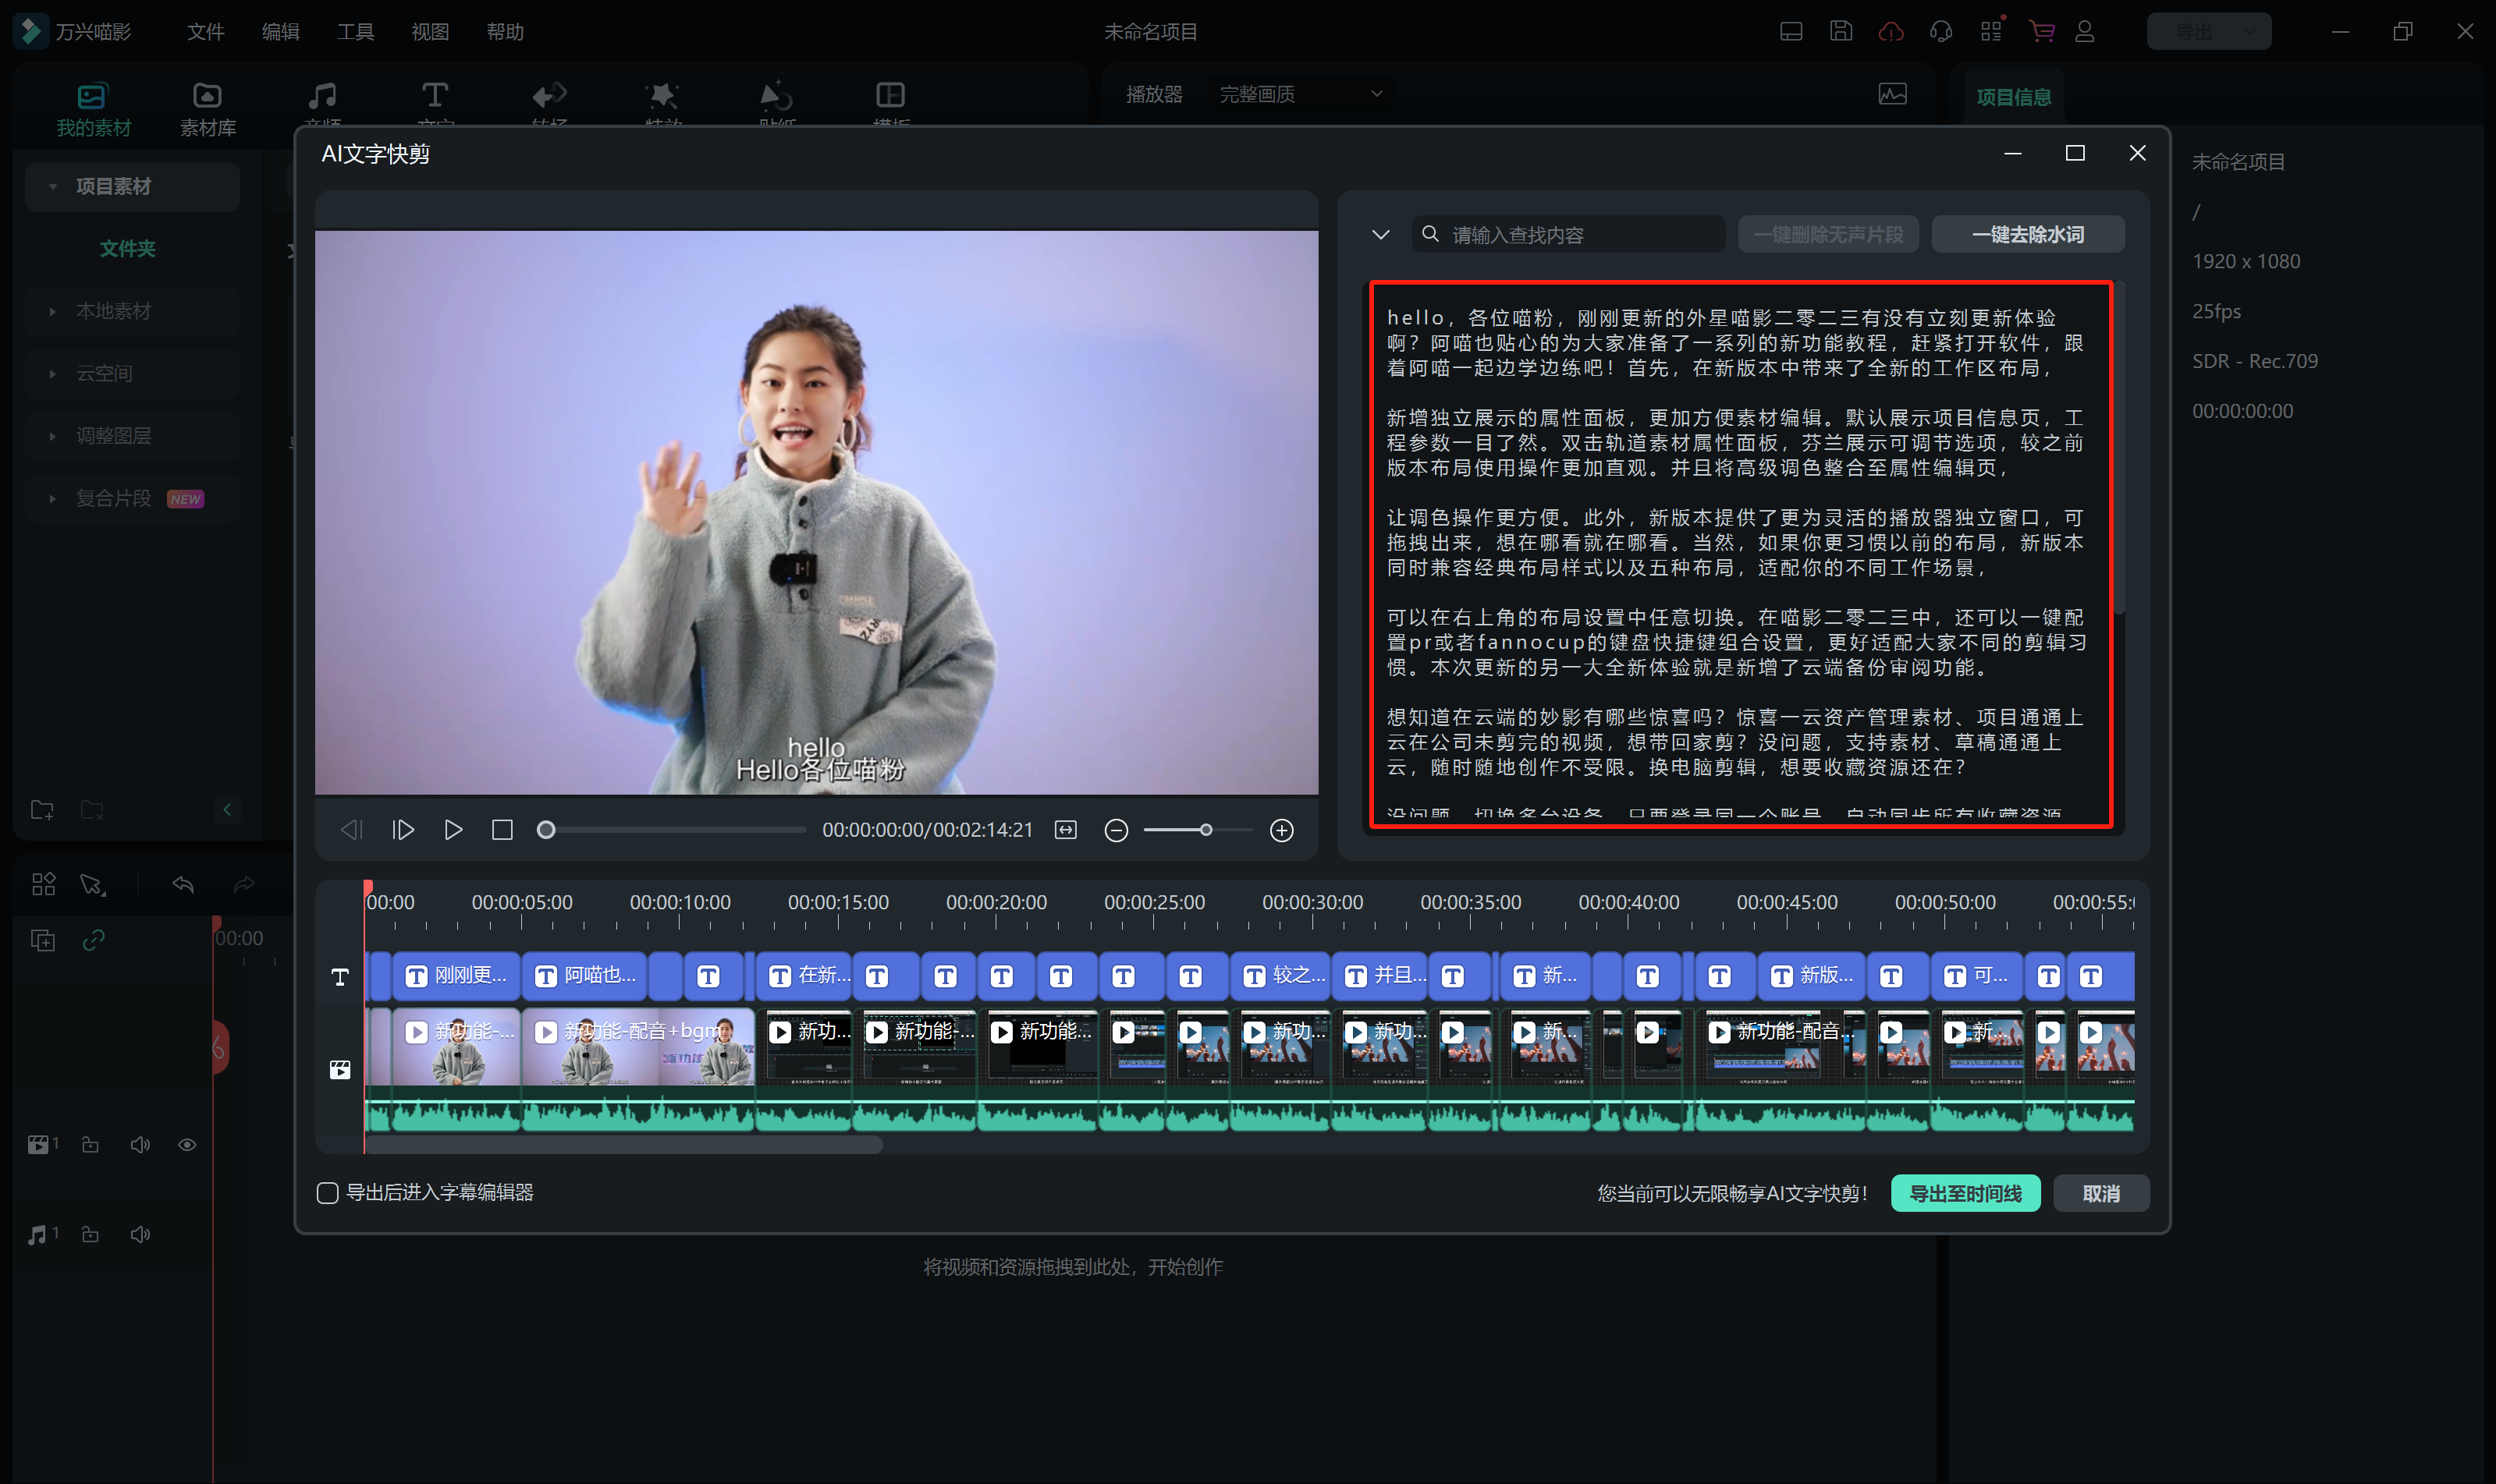Click the zoom-in plus circle icon
The height and width of the screenshot is (1484, 2496).
(1281, 830)
